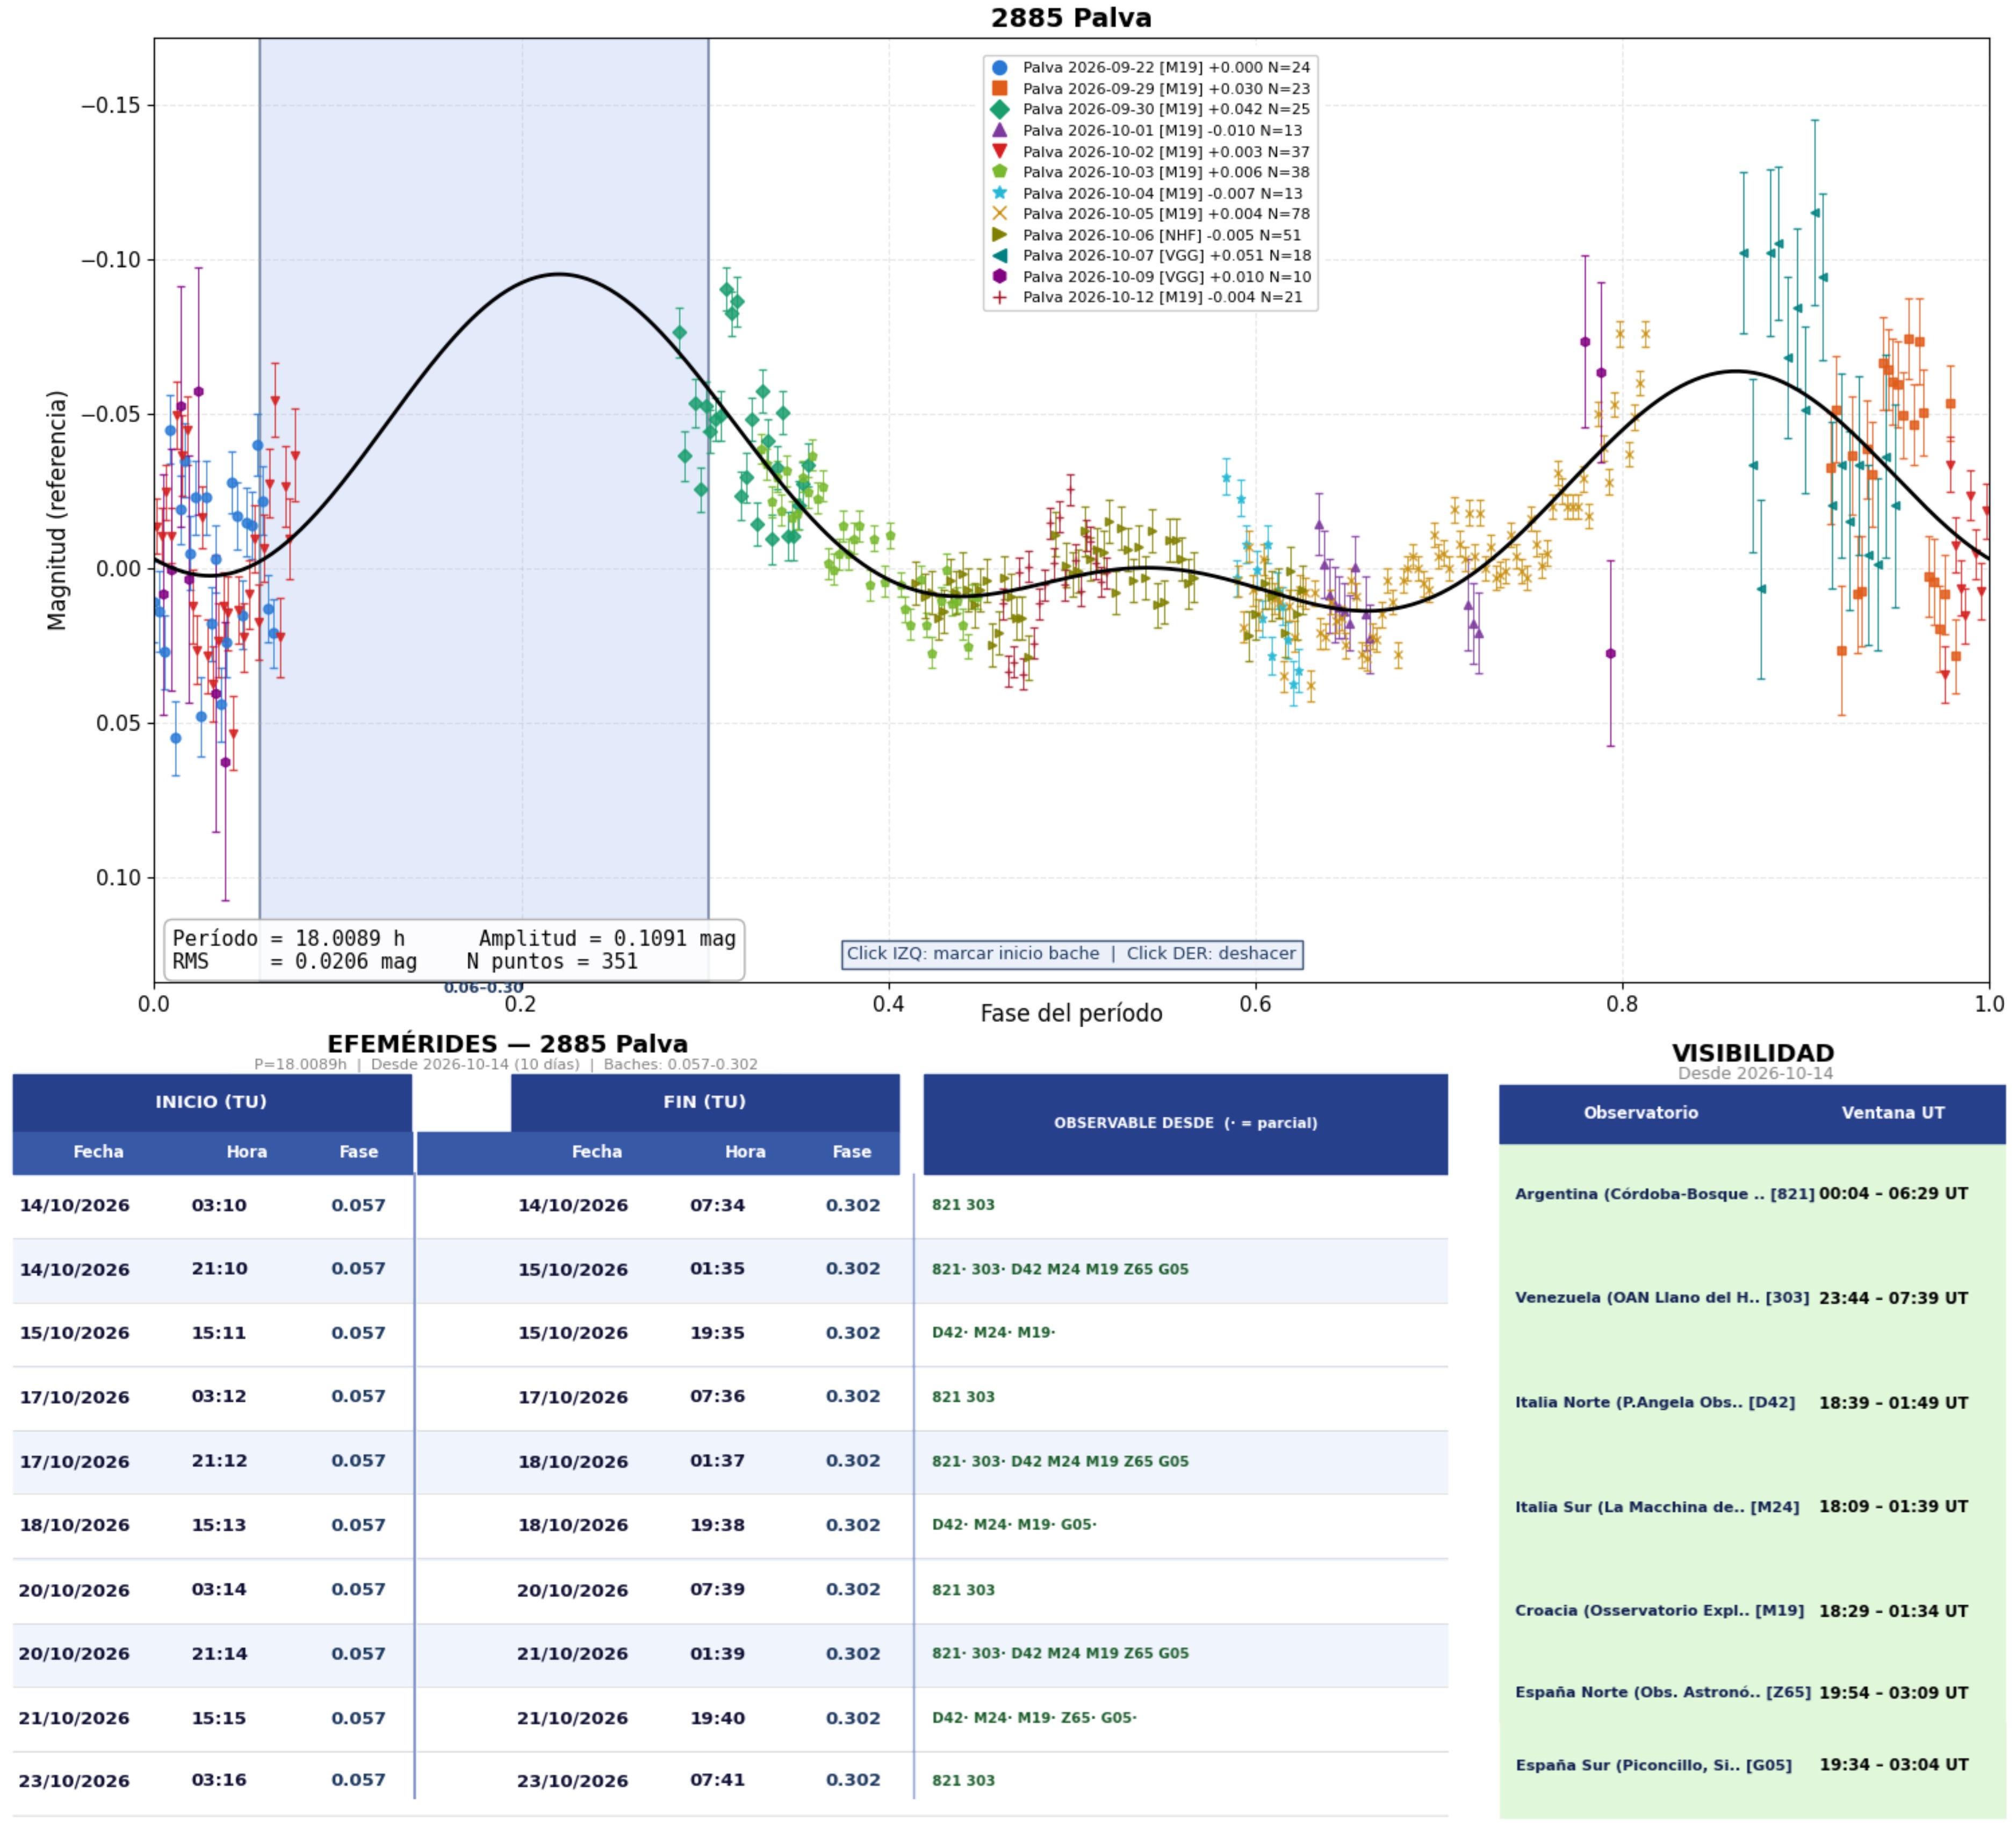
Task: Click end time 07:36 on 17/10/2026
Action: [717, 1397]
